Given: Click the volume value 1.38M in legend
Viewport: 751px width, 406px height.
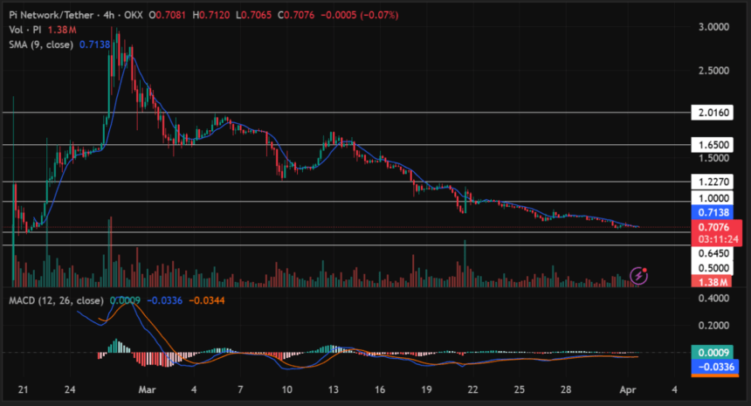Looking at the screenshot, I should [x=62, y=30].
